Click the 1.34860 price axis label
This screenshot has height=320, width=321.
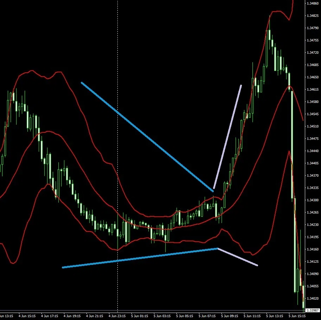coord(313,3)
